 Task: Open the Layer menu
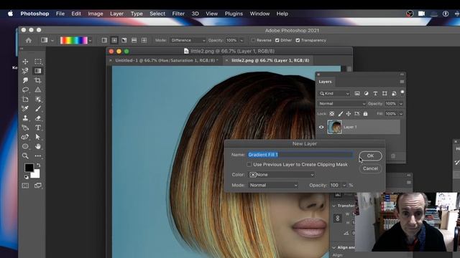(x=116, y=14)
